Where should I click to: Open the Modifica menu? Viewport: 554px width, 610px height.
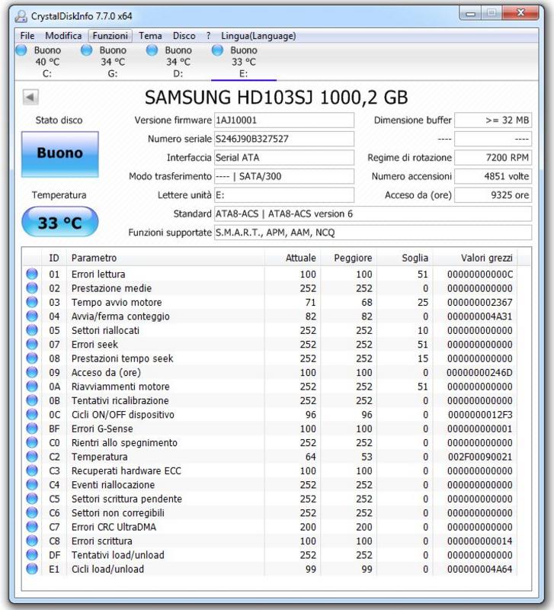tap(63, 36)
